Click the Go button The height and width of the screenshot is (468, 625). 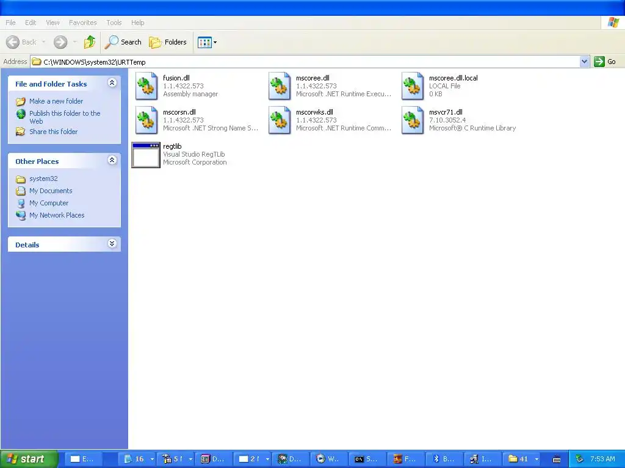click(x=605, y=62)
